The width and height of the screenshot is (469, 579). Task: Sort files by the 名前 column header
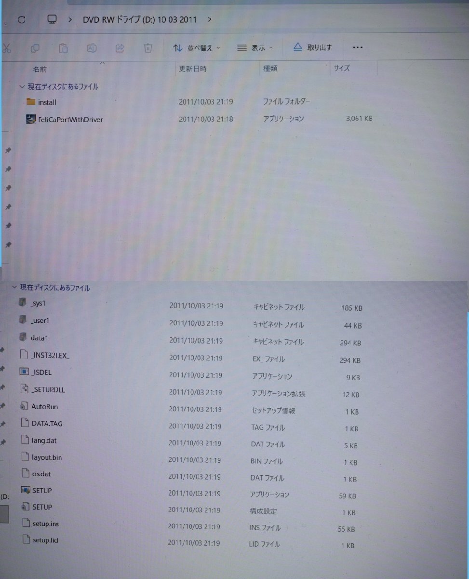click(x=40, y=69)
